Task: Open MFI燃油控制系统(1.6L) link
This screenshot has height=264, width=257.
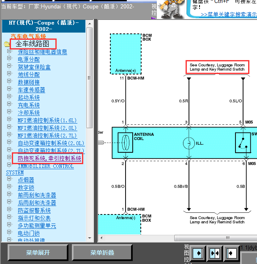Action: (x=47, y=121)
